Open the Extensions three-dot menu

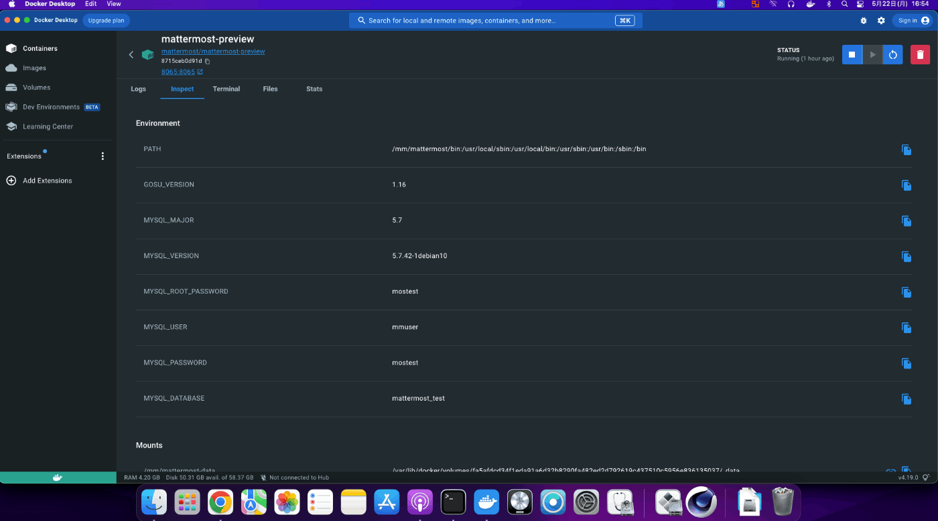coord(103,157)
